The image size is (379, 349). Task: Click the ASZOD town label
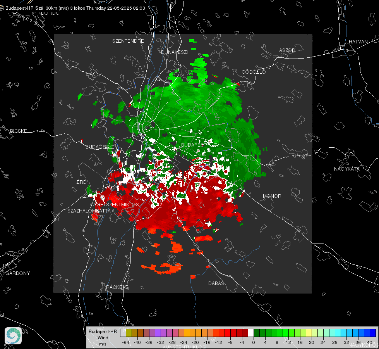click(x=287, y=50)
